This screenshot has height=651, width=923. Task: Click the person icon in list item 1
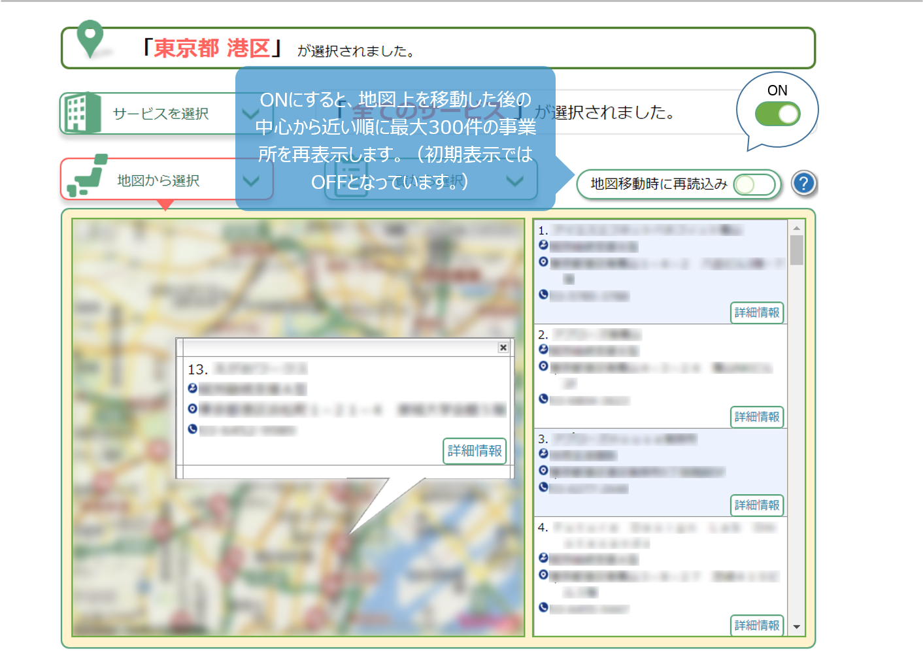pos(543,245)
